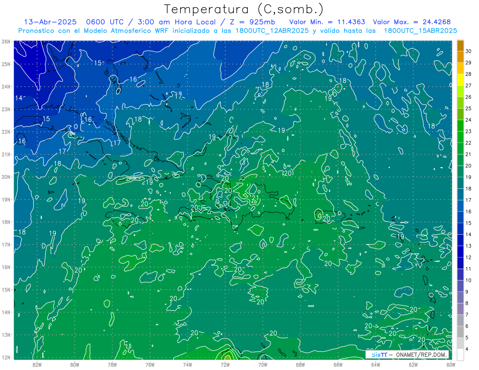Click the longitude axis label "82W"
The width and height of the screenshot is (479, 370).
coord(37,364)
